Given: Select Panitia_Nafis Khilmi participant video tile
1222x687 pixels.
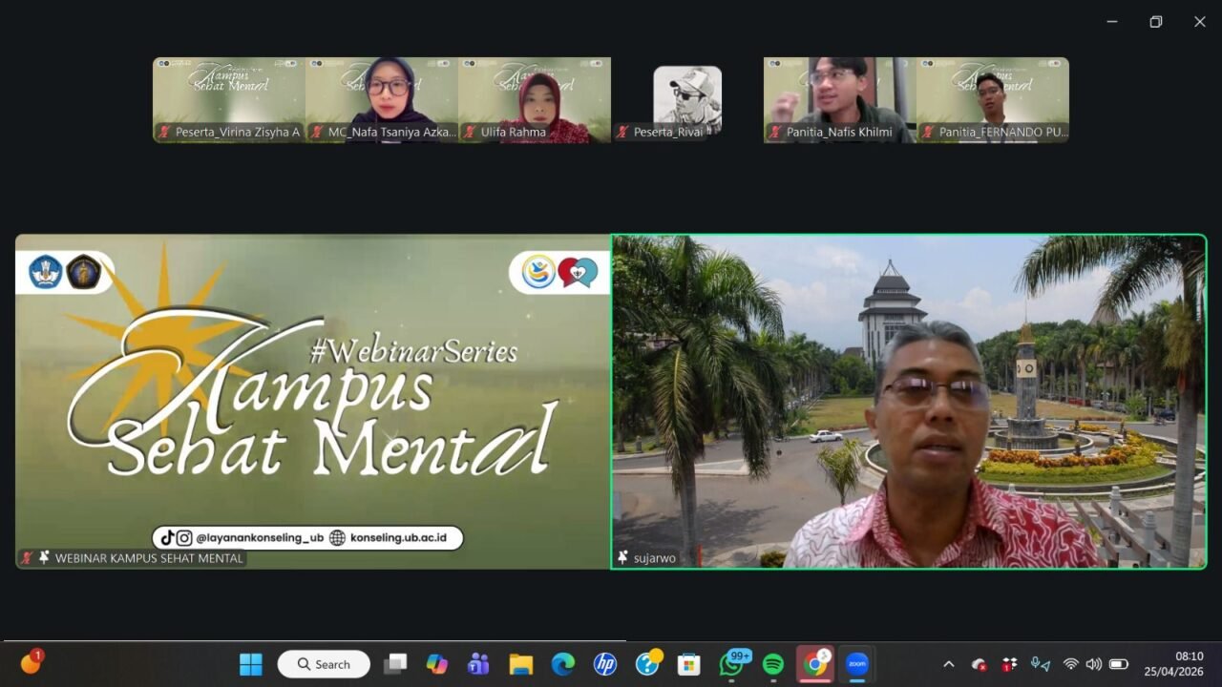Looking at the screenshot, I should [840, 100].
